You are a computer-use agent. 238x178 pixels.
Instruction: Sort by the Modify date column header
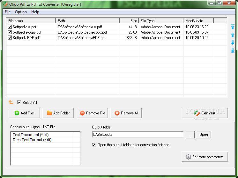pos(198,20)
